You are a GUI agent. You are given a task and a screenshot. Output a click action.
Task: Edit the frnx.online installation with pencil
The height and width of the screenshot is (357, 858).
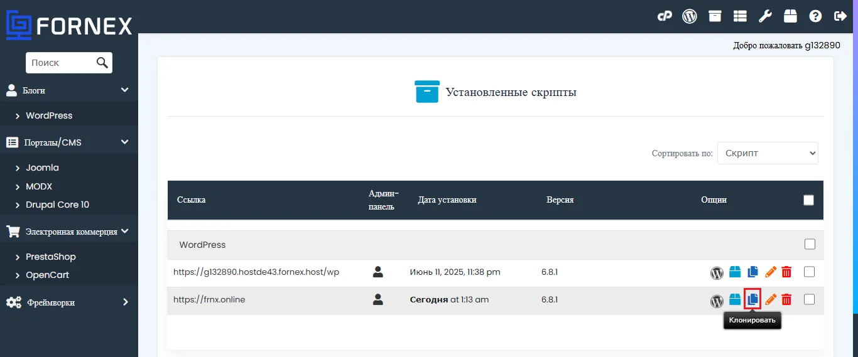(771, 300)
